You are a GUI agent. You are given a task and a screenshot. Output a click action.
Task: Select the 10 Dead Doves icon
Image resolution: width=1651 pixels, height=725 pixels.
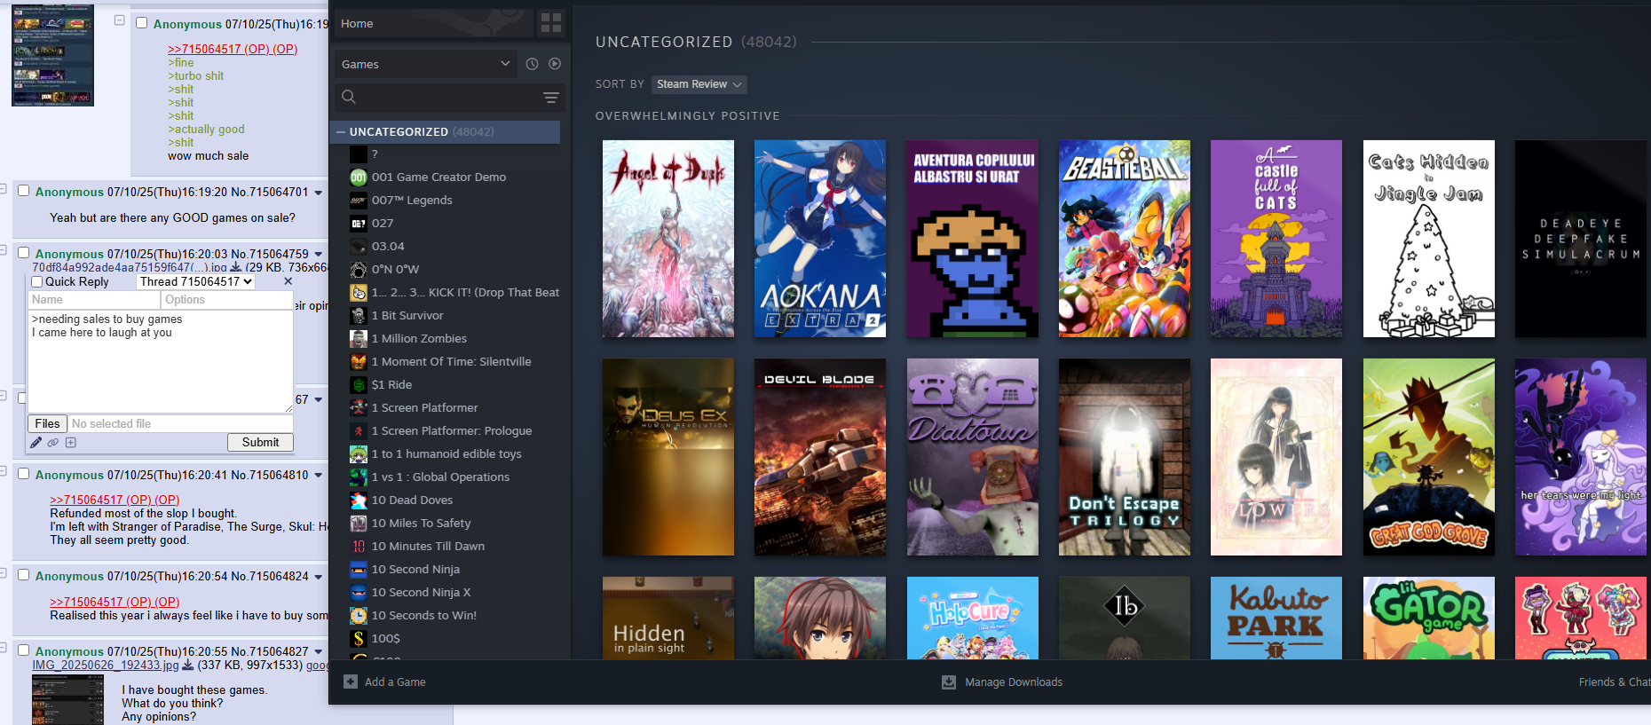click(359, 500)
